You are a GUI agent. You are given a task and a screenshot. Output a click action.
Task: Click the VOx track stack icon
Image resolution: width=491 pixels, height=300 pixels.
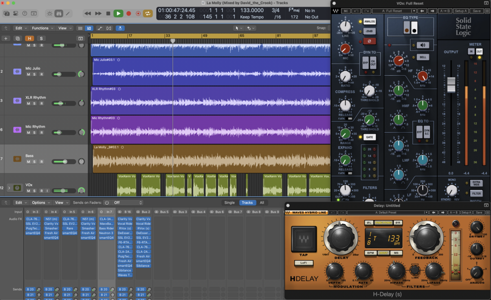pos(17,188)
